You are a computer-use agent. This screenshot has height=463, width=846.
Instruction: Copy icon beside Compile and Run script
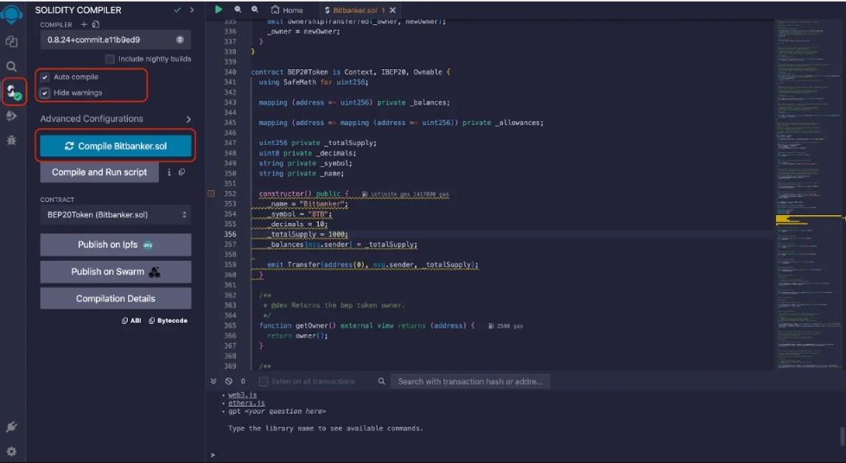181,172
